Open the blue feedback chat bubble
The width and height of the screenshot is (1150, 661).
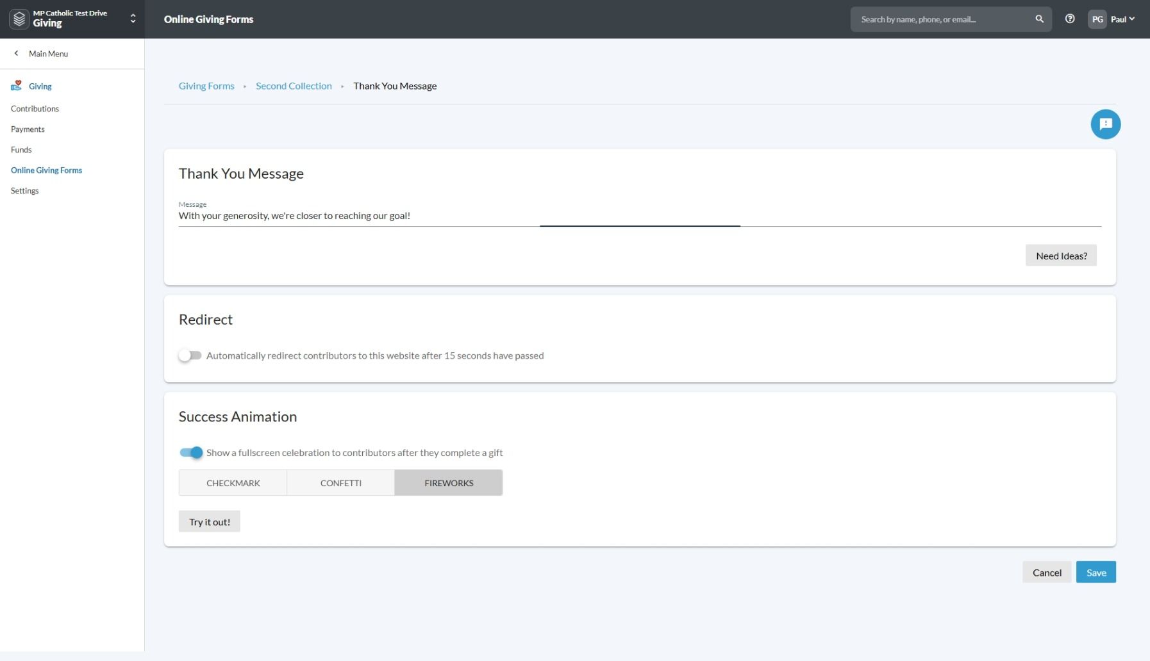pyautogui.click(x=1105, y=124)
